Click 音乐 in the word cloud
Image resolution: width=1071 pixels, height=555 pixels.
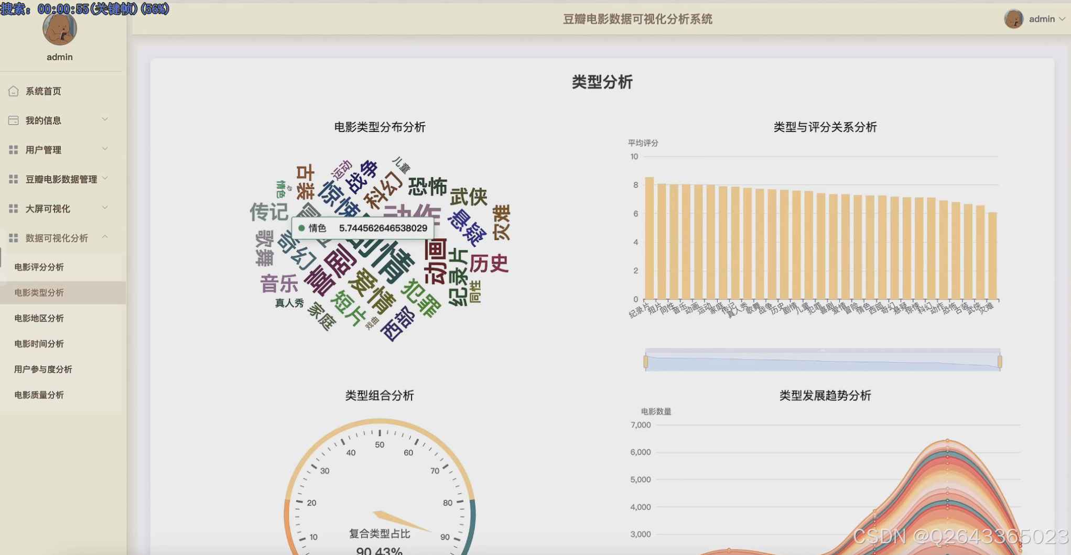click(x=279, y=284)
